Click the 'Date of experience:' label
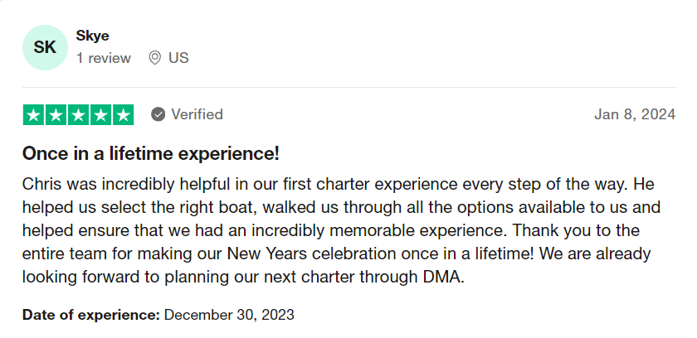The image size is (697, 338). [90, 315]
